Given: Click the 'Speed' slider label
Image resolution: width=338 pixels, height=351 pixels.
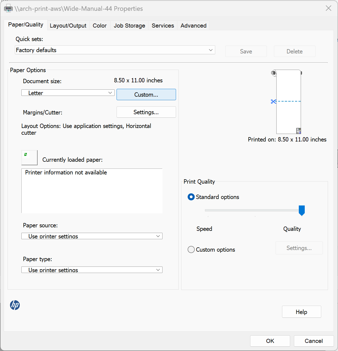Looking at the screenshot, I should coord(204,229).
